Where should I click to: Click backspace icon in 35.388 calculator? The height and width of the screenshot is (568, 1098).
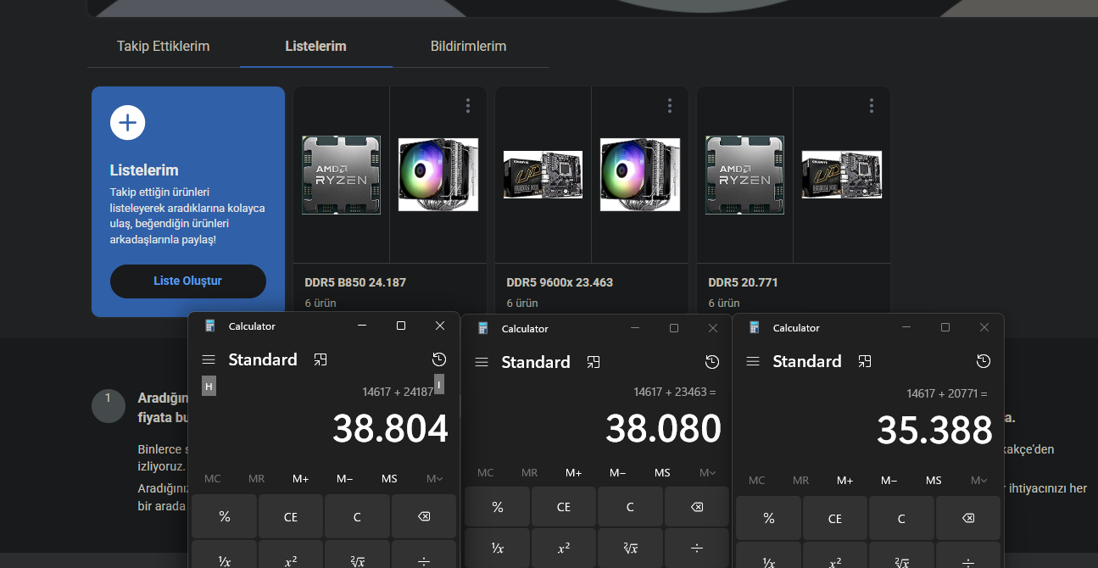[x=967, y=518]
